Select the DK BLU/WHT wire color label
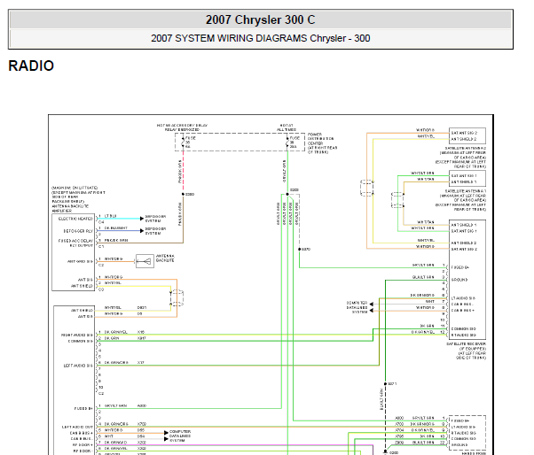This screenshot has height=455, width=534. click(116, 228)
